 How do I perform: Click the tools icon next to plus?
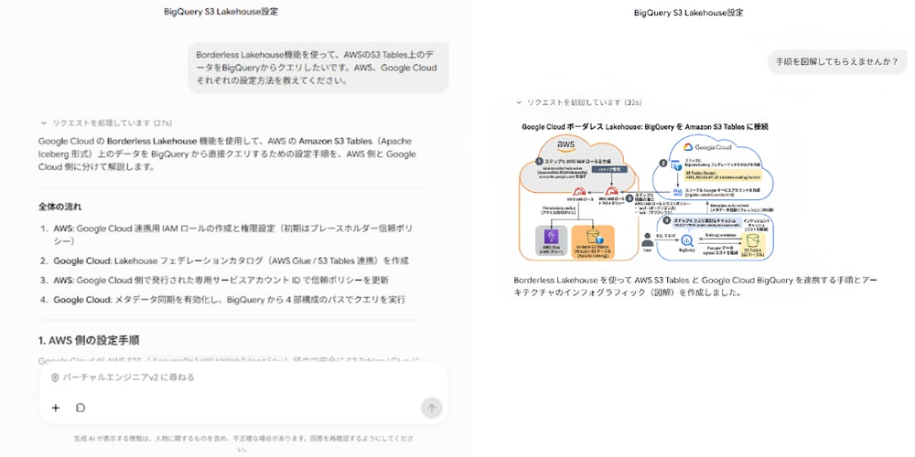click(81, 408)
